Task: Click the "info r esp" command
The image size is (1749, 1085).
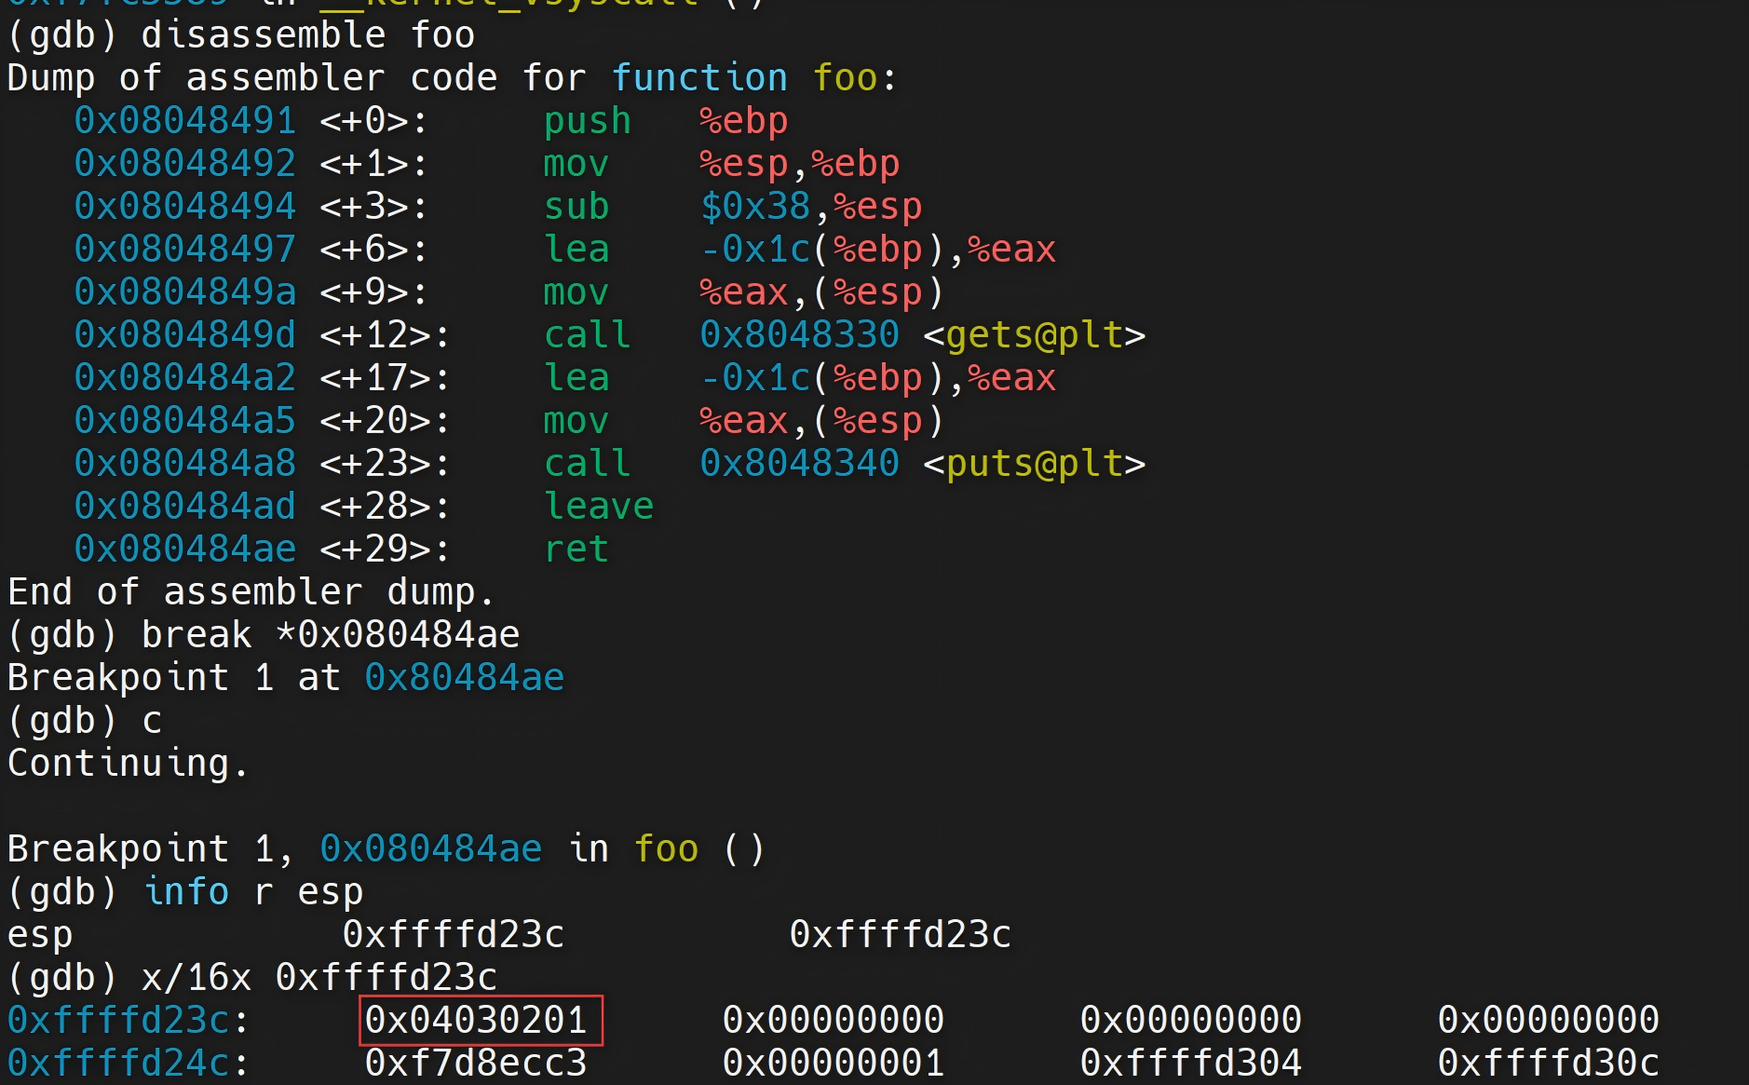Action: click(253, 892)
